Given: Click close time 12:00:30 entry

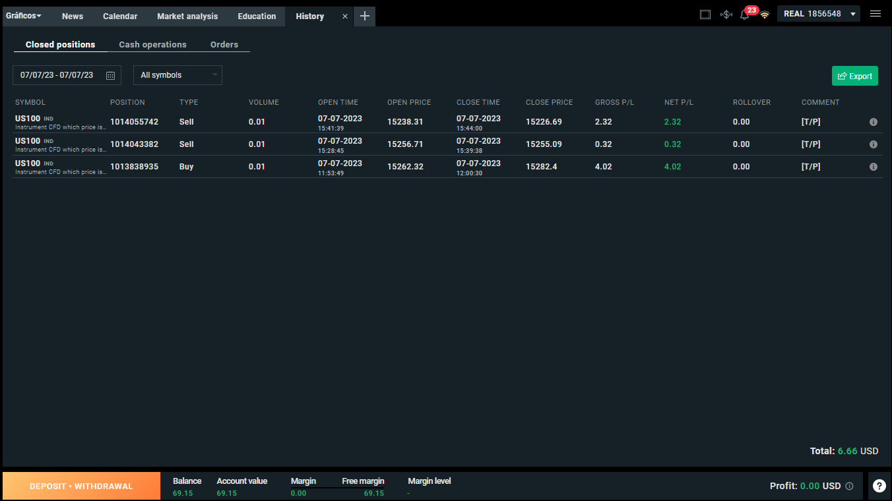Looking at the screenshot, I should click(x=470, y=173).
